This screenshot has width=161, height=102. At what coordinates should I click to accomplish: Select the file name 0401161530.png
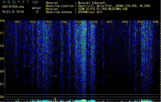(13, 7)
